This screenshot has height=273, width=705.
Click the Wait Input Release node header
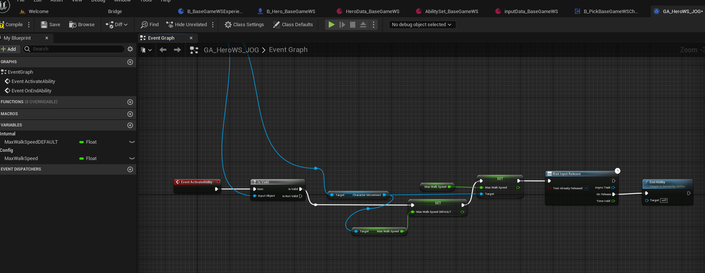tap(580, 174)
